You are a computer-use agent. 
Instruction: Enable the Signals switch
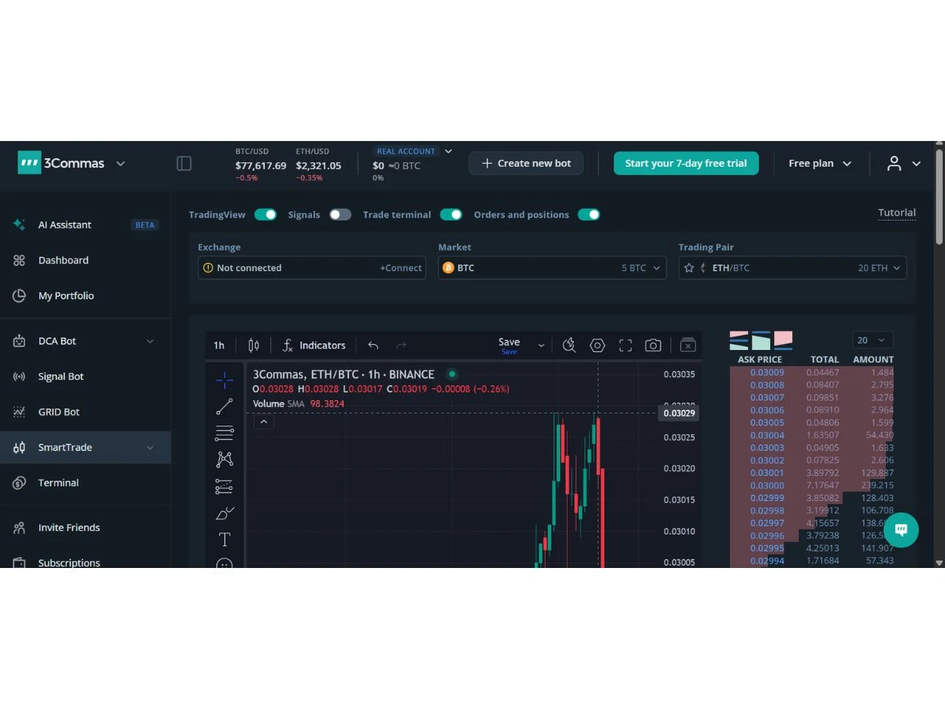coord(340,214)
